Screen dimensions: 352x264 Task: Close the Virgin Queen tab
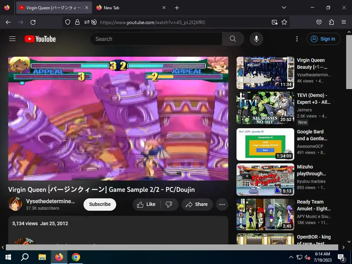pos(87,8)
